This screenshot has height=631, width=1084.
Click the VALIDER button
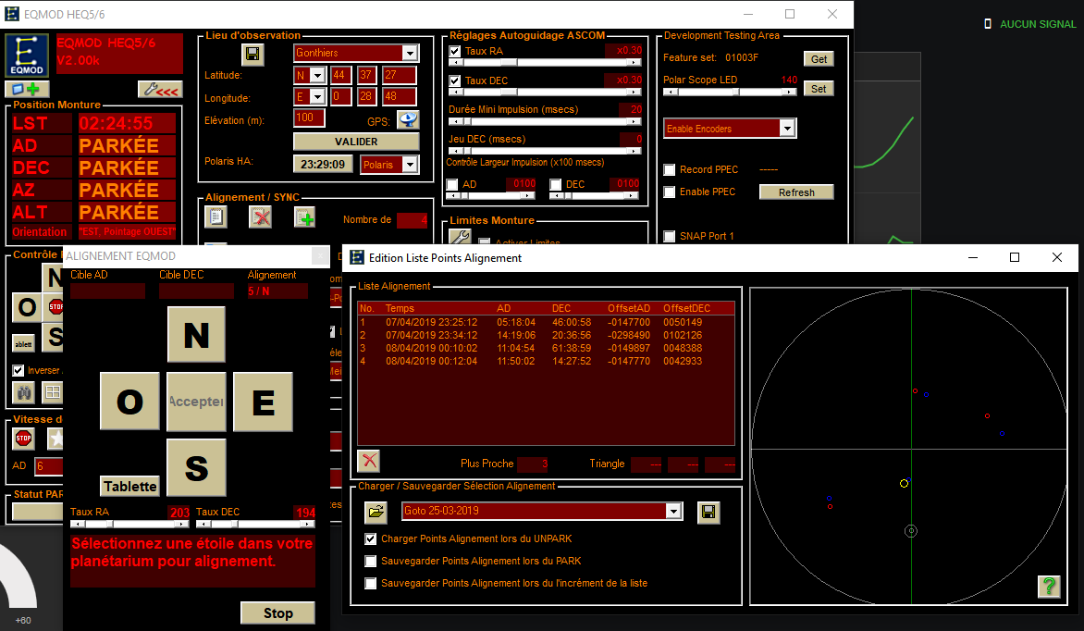(356, 142)
